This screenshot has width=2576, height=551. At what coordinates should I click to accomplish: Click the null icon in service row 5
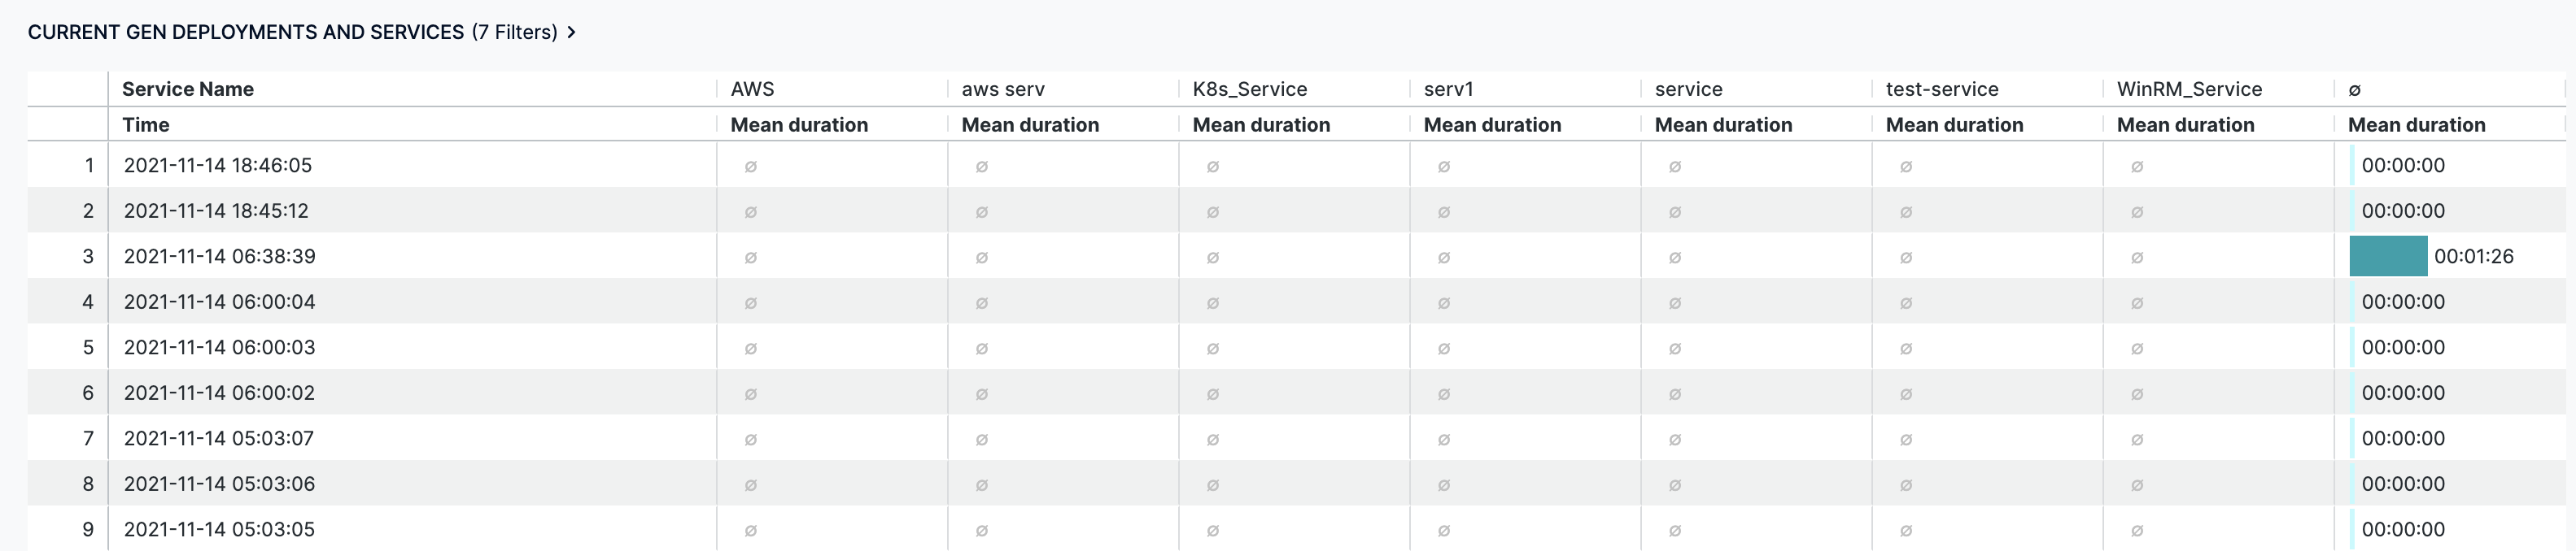(x=1675, y=347)
